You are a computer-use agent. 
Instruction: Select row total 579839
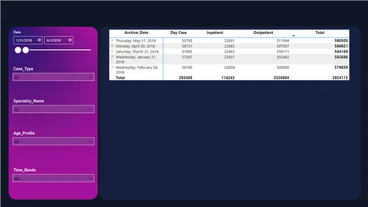click(341, 67)
